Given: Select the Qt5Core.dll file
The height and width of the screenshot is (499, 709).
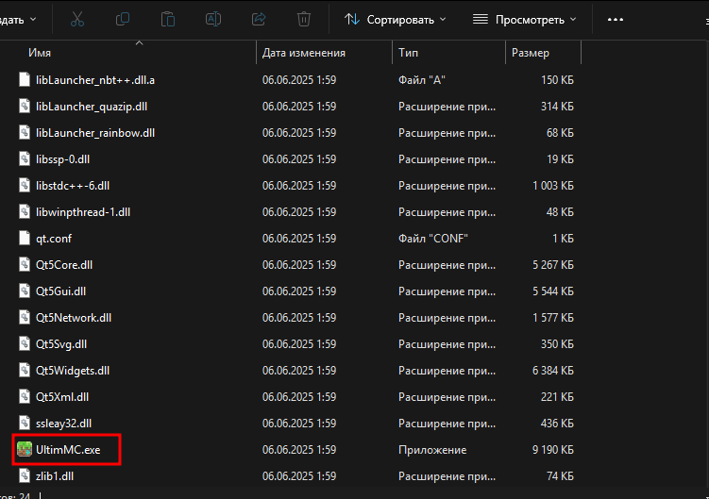Looking at the screenshot, I should tap(63, 265).
